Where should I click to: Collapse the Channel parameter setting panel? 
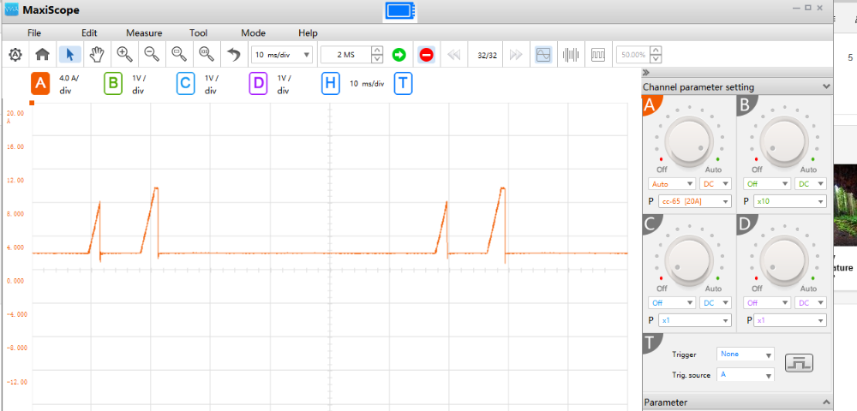coord(824,86)
